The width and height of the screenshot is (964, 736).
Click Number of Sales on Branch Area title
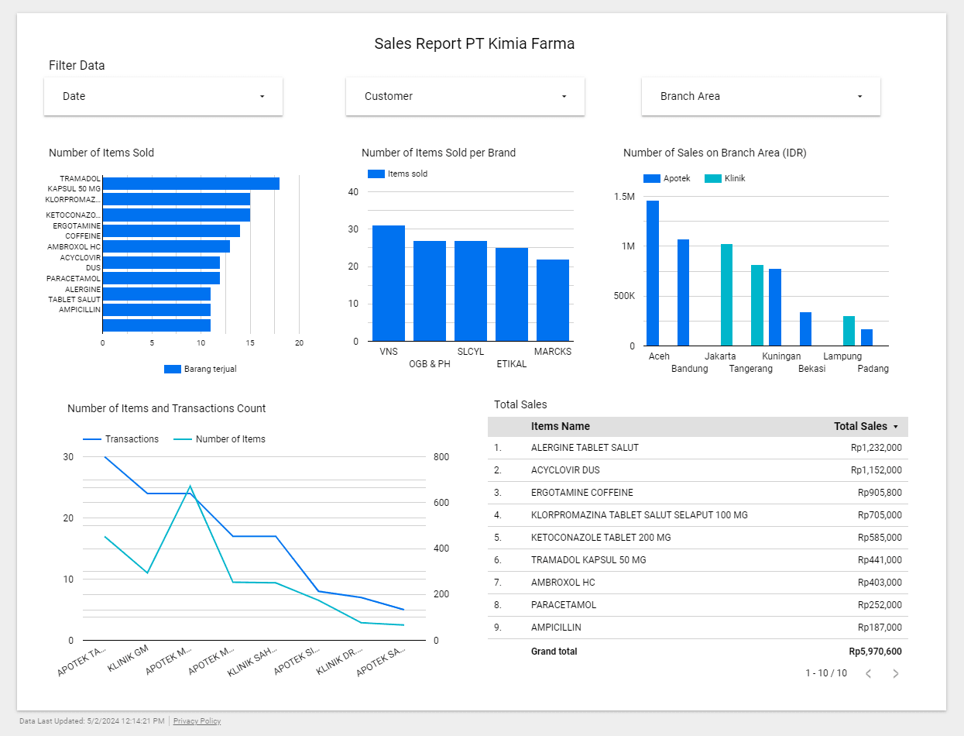coord(715,153)
